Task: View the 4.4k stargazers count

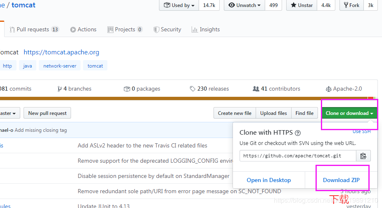Action: (326, 5)
